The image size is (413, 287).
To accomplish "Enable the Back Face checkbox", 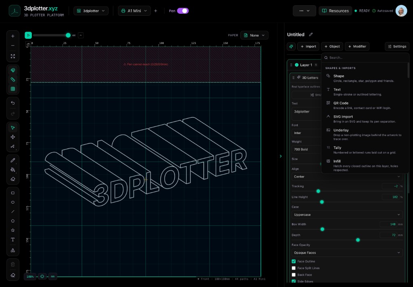I will click(x=294, y=274).
